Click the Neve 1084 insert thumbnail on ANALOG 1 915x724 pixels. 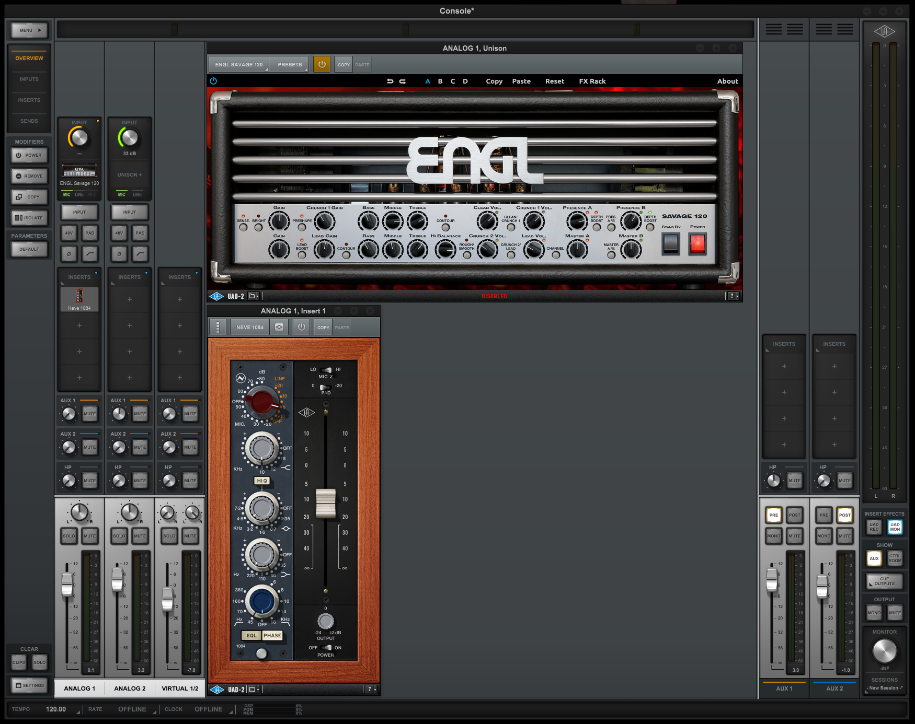(x=79, y=299)
